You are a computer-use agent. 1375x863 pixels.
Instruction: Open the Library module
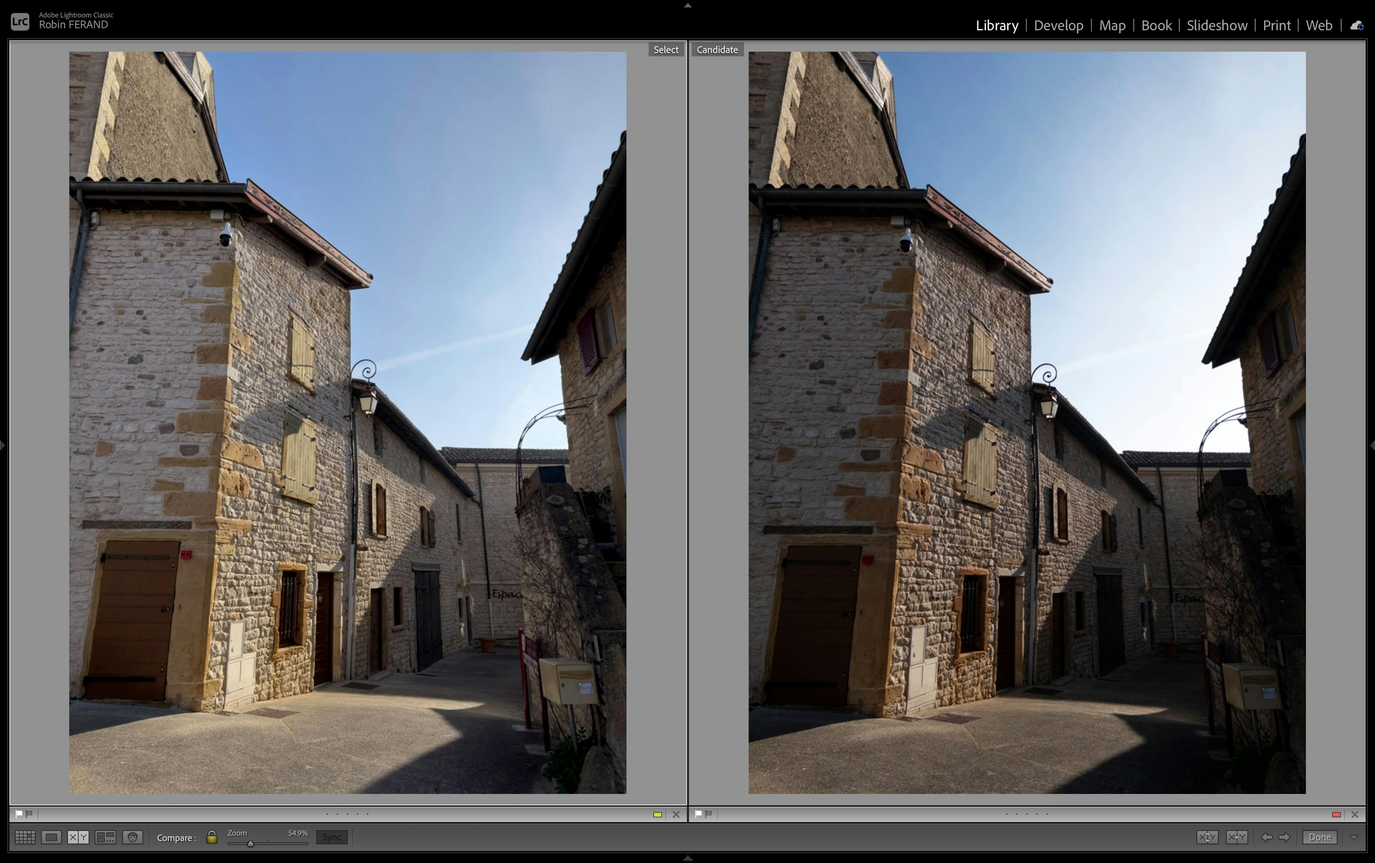coord(997,25)
